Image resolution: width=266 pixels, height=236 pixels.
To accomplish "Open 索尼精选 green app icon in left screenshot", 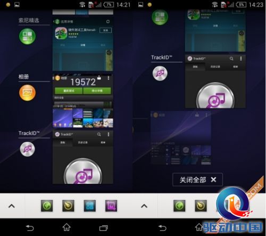I will click(27, 36).
